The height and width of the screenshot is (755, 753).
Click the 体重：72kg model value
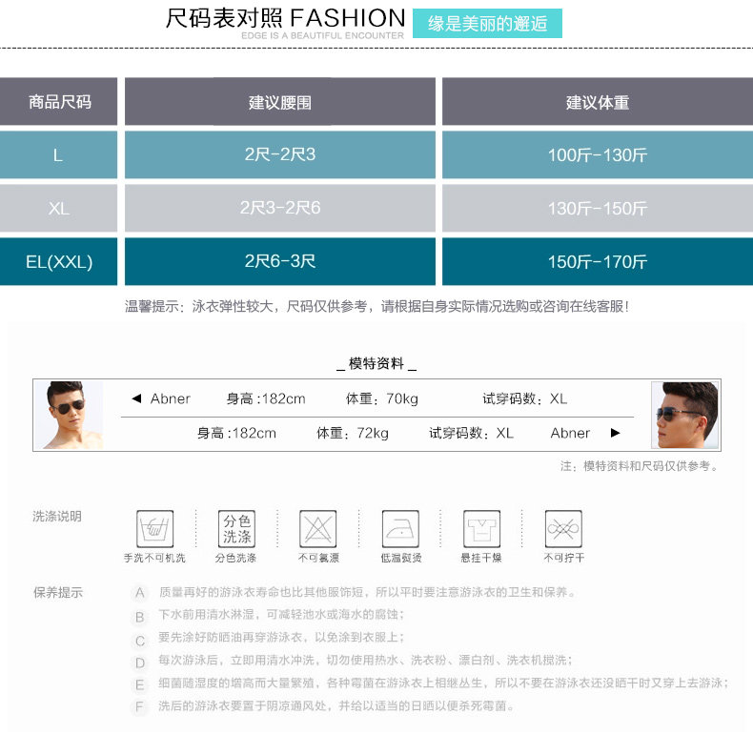353,433
